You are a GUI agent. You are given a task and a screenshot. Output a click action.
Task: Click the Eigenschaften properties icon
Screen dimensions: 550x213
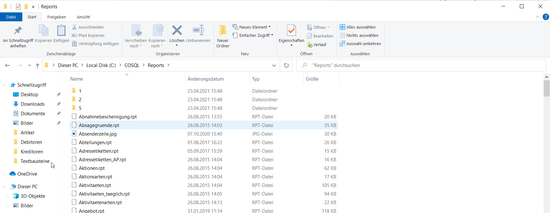(x=291, y=31)
